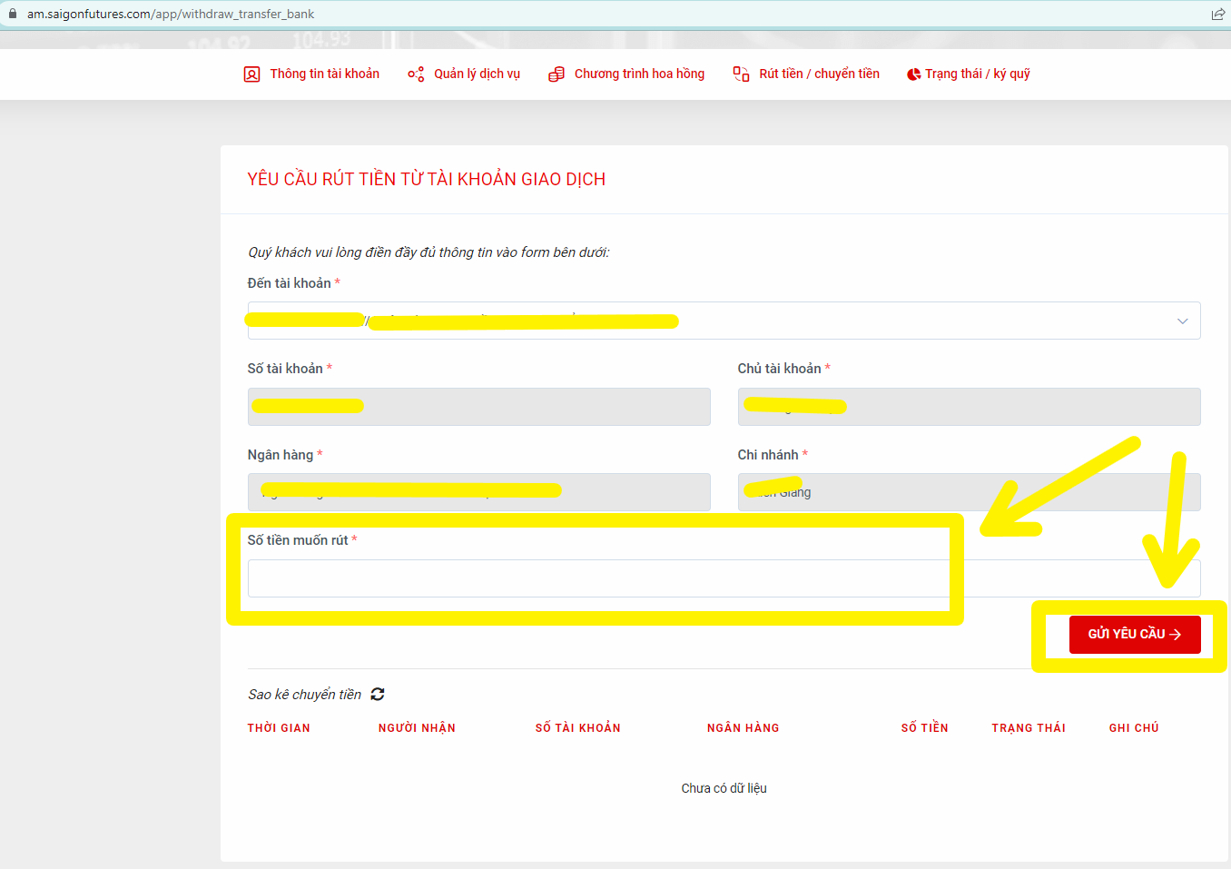
Task: Click the service management nodes icon
Action: (416, 74)
